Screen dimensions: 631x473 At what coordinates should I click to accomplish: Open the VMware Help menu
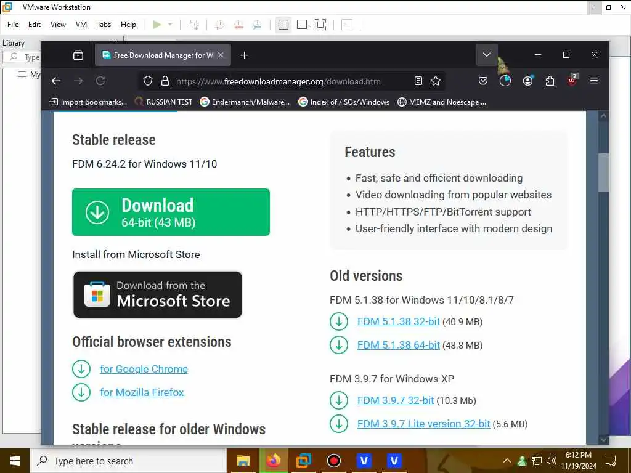(128, 25)
